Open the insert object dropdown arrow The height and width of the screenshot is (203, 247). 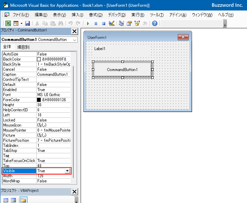pyautogui.click(x=21, y=23)
